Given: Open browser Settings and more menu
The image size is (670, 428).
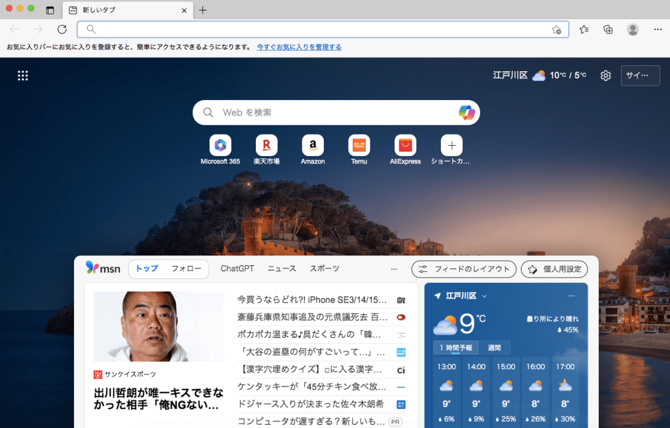Looking at the screenshot, I should click(658, 29).
